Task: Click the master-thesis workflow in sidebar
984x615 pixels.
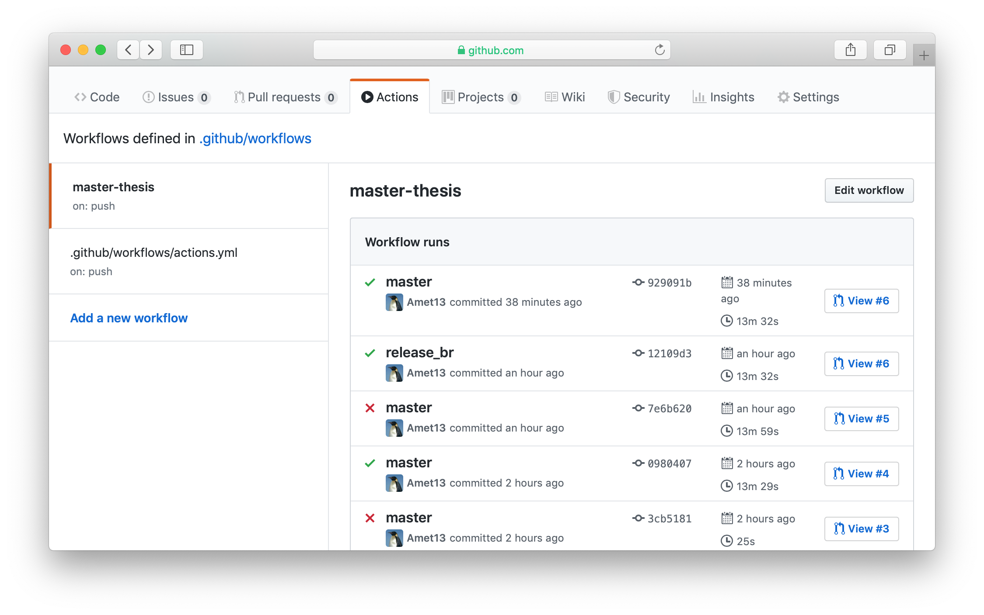Action: [113, 187]
